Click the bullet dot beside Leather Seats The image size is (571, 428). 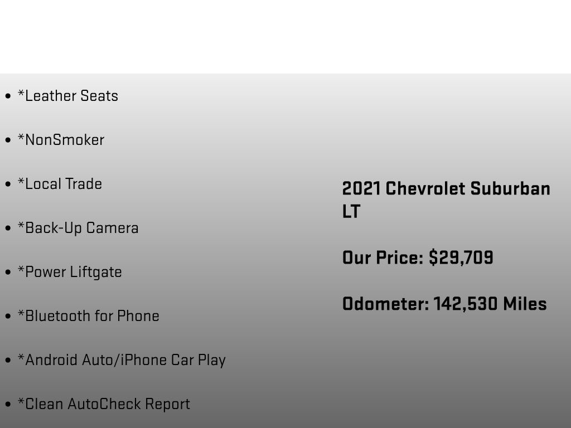coord(8,96)
